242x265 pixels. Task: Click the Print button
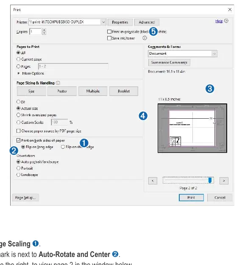tap(191, 198)
